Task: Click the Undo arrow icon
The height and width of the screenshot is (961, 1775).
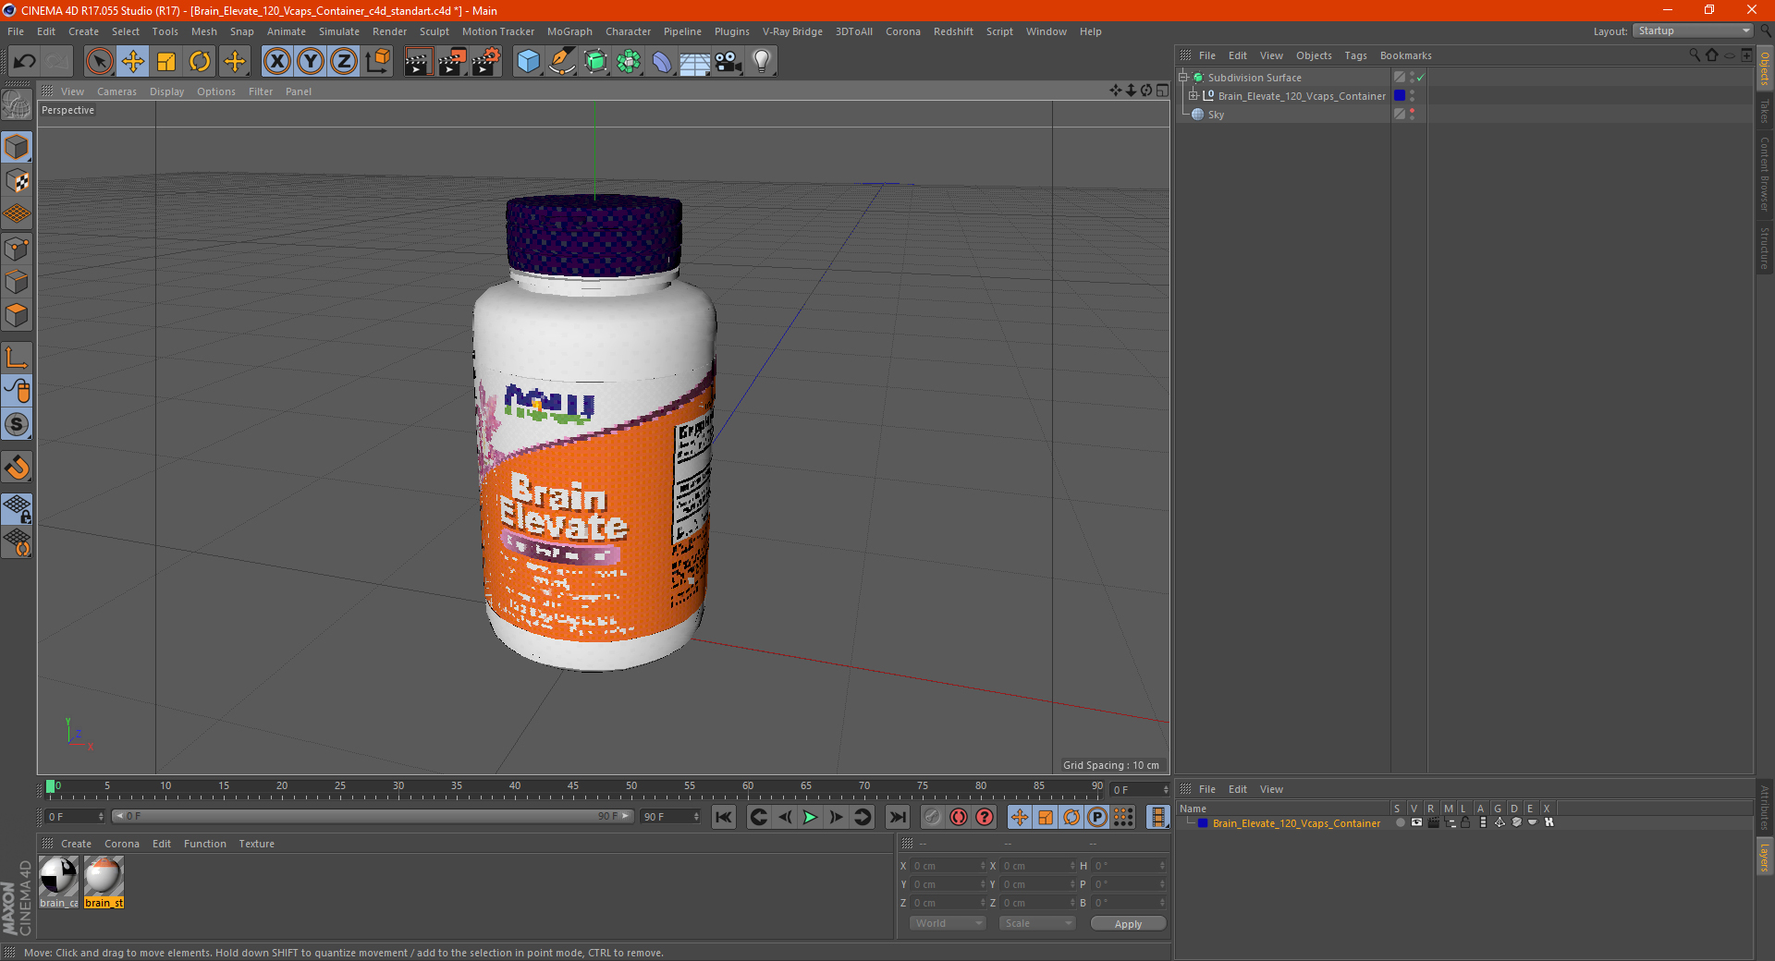Action: [24, 62]
